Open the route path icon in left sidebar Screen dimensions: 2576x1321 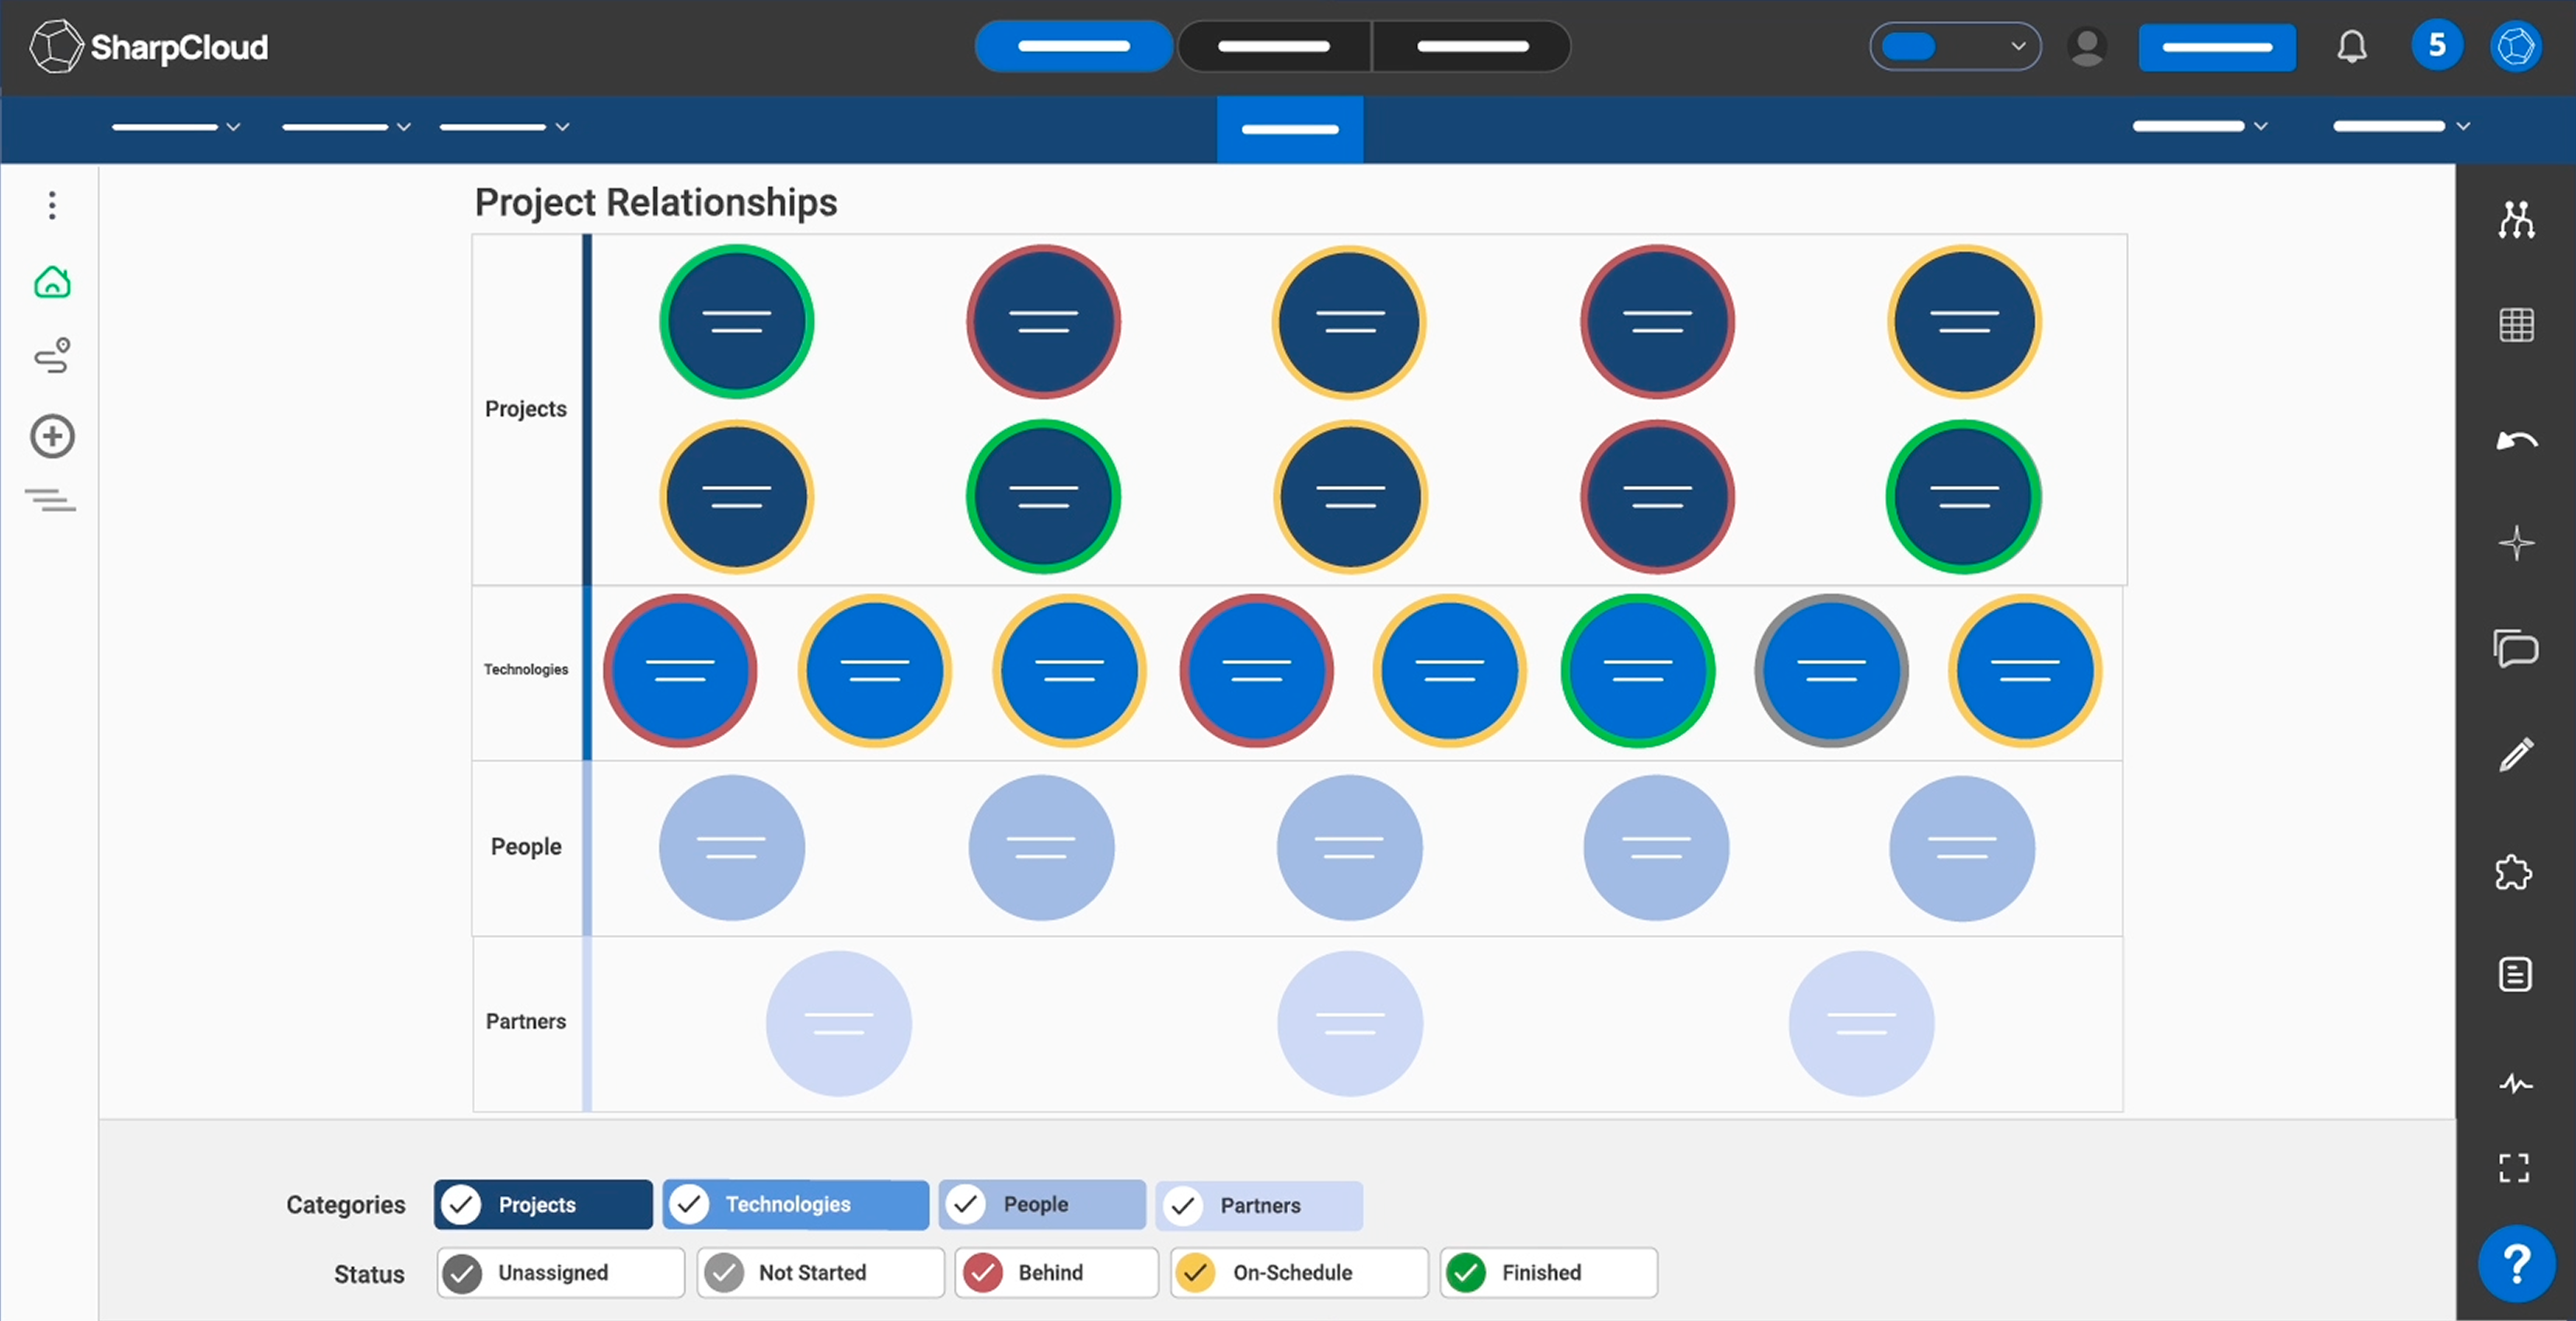point(52,356)
